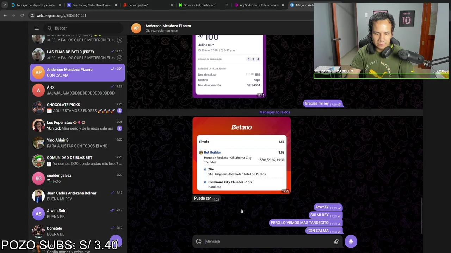This screenshot has width=451, height=253.
Task: Click the emoji picker icon
Action: coord(199,241)
